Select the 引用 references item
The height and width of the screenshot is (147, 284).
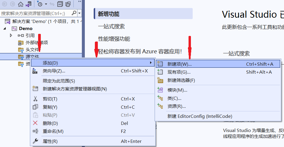[x=30, y=36]
